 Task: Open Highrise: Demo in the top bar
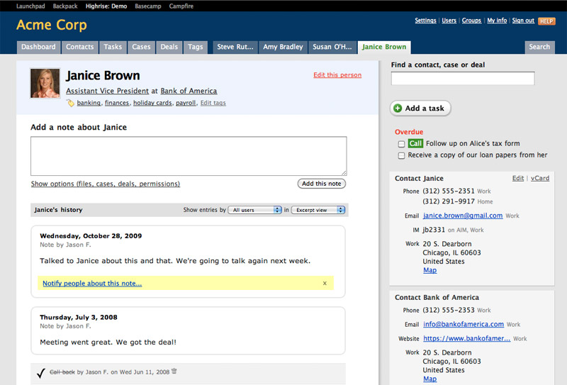(106, 6)
